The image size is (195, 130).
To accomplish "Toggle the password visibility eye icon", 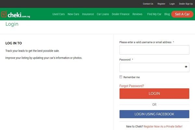I will click(x=186, y=67).
